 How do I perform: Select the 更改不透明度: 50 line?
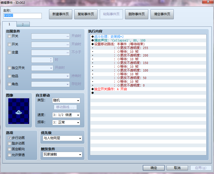tap(148, 78)
